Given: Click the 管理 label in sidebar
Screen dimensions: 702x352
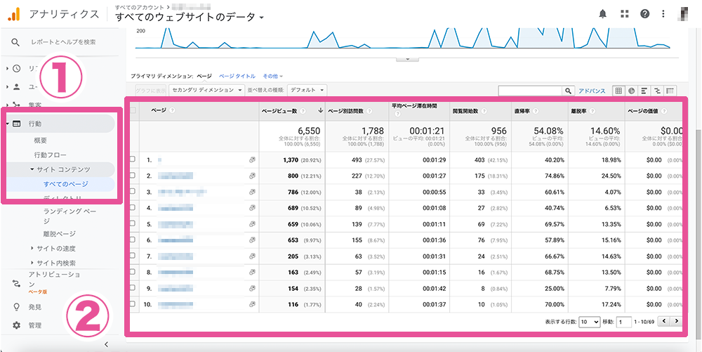Looking at the screenshot, I should pyautogui.click(x=35, y=325).
